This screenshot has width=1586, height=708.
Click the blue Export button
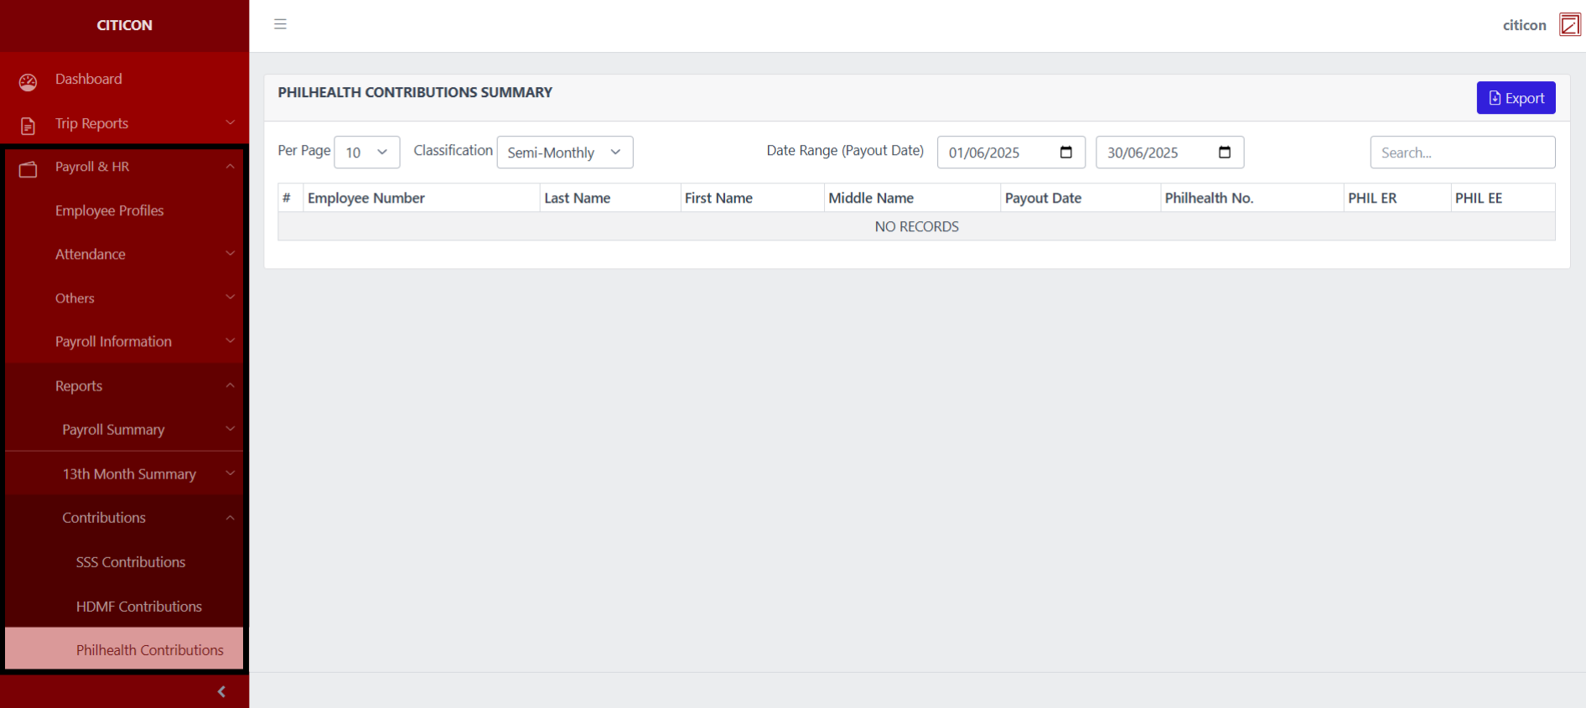pos(1516,98)
